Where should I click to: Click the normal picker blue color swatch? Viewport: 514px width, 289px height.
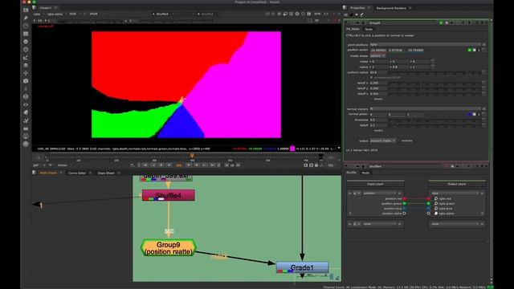coord(469,114)
